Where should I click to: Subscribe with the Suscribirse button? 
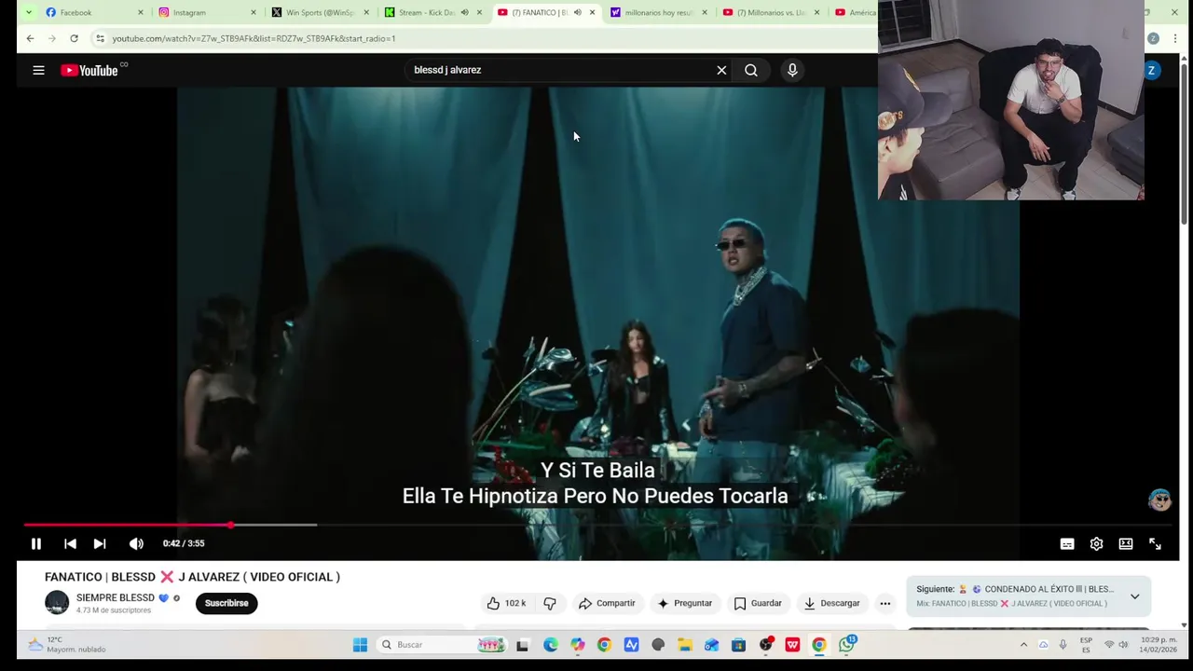(226, 603)
